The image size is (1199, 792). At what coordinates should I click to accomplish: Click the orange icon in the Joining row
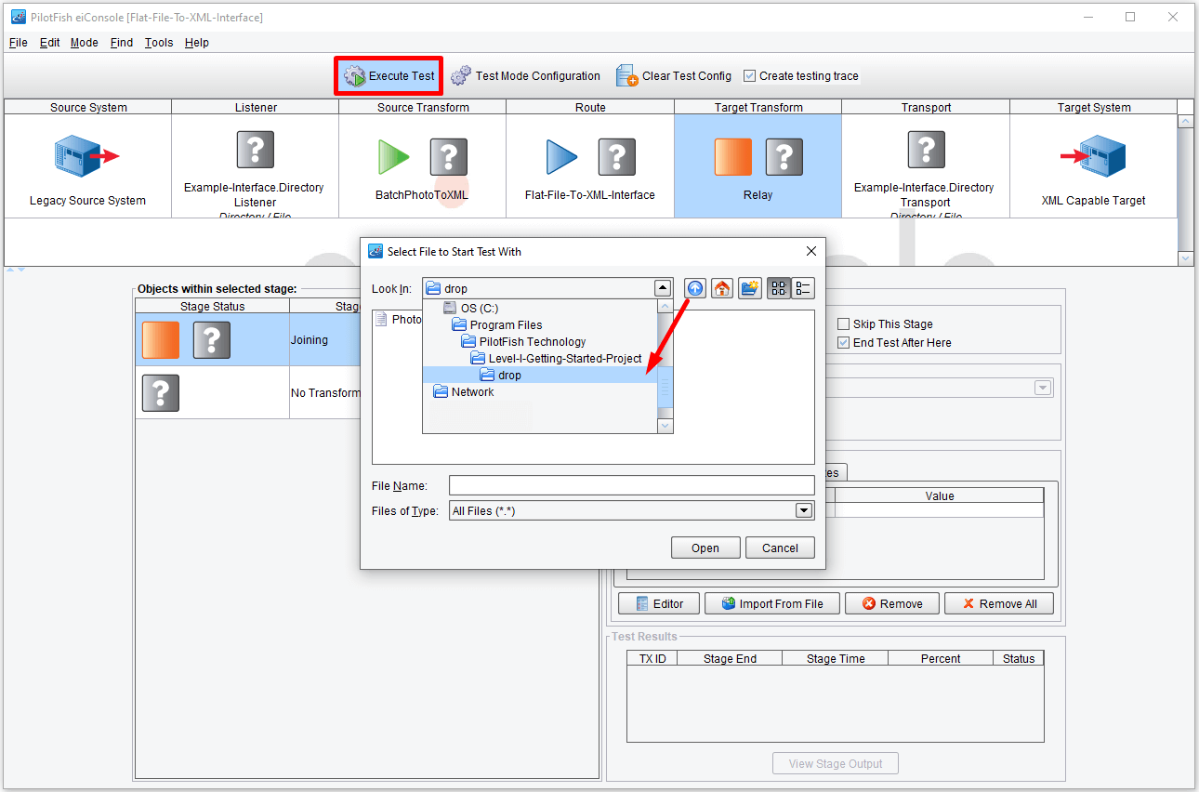[160, 340]
